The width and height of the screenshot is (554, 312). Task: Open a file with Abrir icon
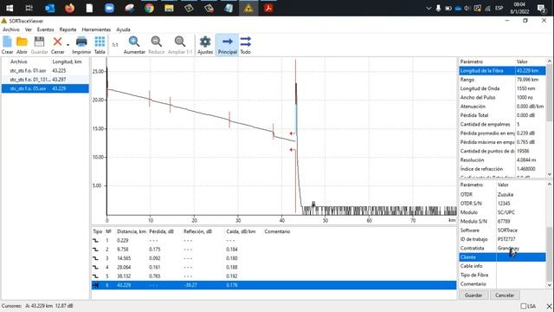22,45
